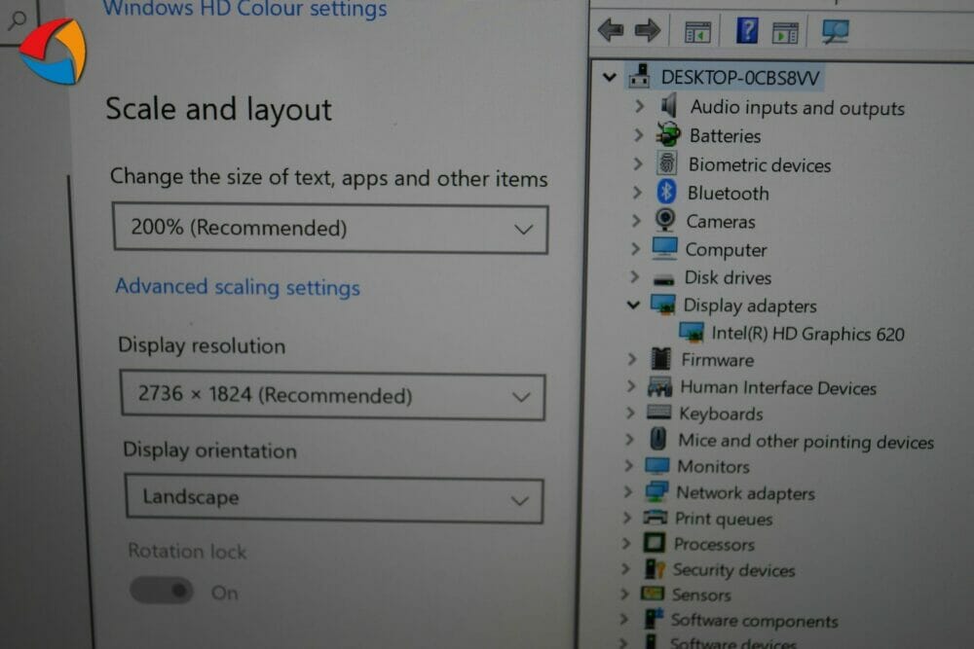This screenshot has width=974, height=649.
Task: Open the 200% (Recommended) scale dropdown
Action: pyautogui.click(x=330, y=229)
